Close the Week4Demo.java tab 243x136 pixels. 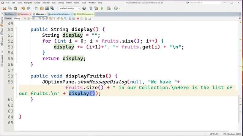(x=93, y=14)
